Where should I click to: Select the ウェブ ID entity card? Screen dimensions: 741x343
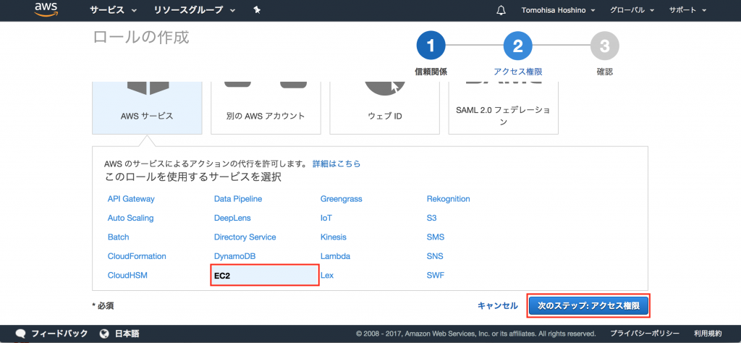click(x=385, y=109)
